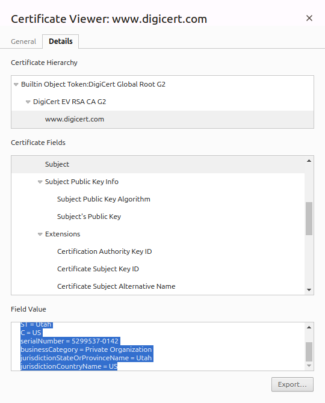The image size is (325, 403).
Task: Click Field Value scroll down arrow
Action: pos(309,366)
